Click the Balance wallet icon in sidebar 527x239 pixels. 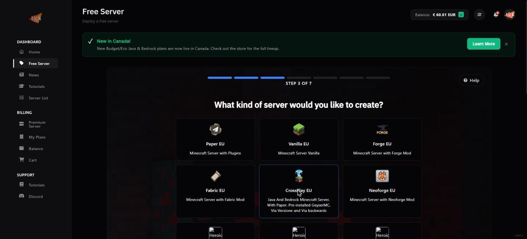point(22,148)
